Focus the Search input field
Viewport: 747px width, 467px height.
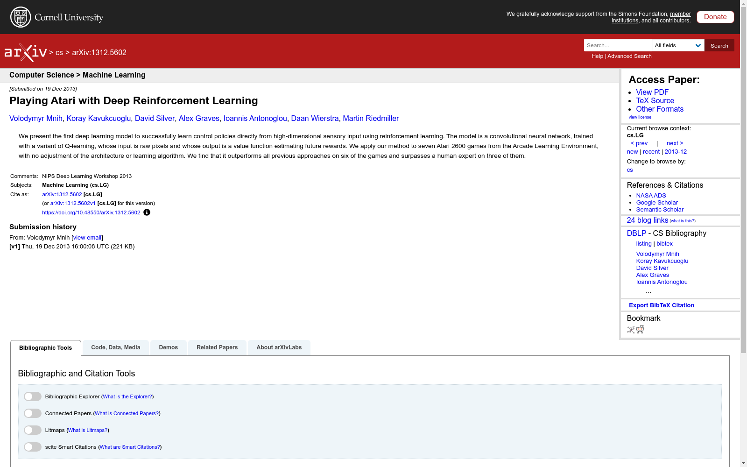pyautogui.click(x=618, y=45)
